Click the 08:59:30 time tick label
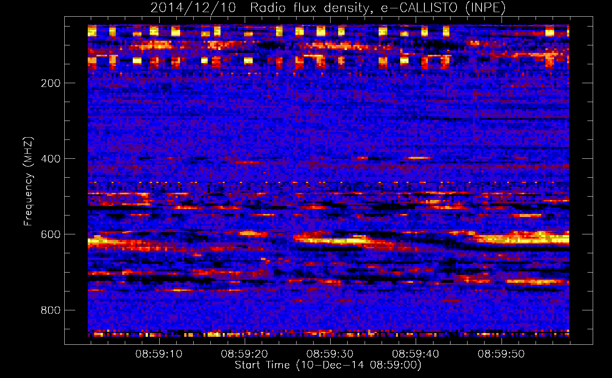 coord(330,354)
